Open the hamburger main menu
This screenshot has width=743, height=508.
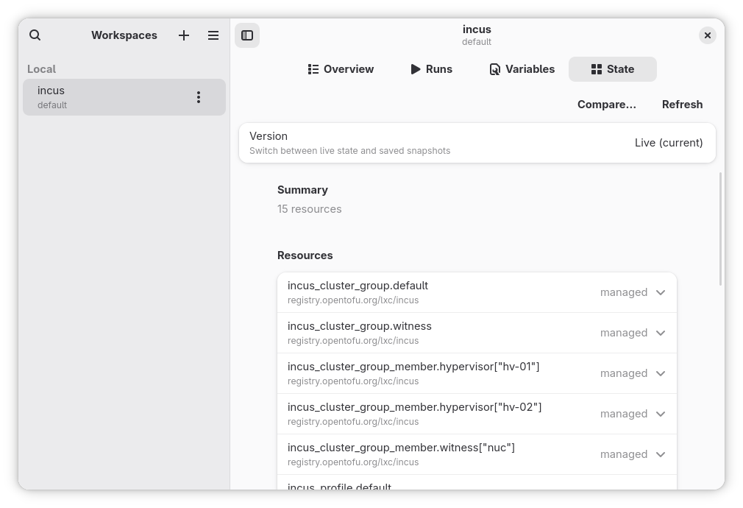click(x=213, y=35)
